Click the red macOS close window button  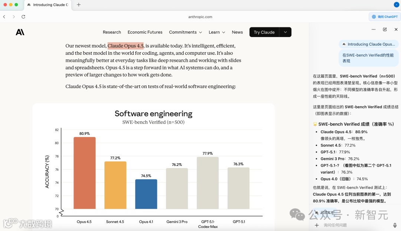pyautogui.click(x=5, y=4)
